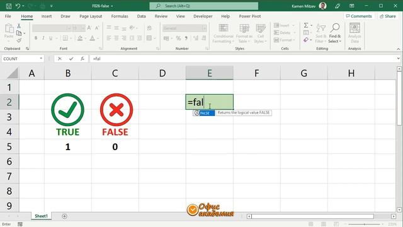Switch to the Formulas tab
403x227 pixels.
point(120,16)
